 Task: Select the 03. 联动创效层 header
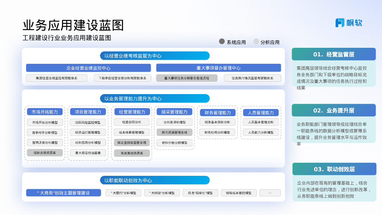click(x=334, y=169)
